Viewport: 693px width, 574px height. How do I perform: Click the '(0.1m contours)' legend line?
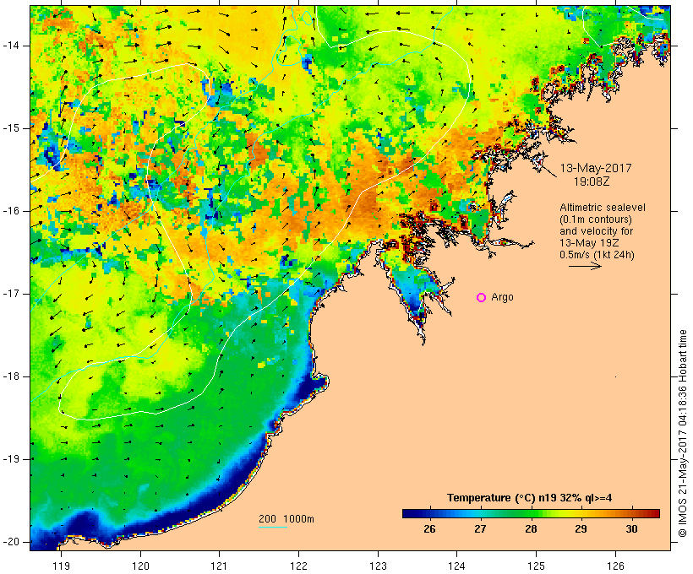pos(596,219)
